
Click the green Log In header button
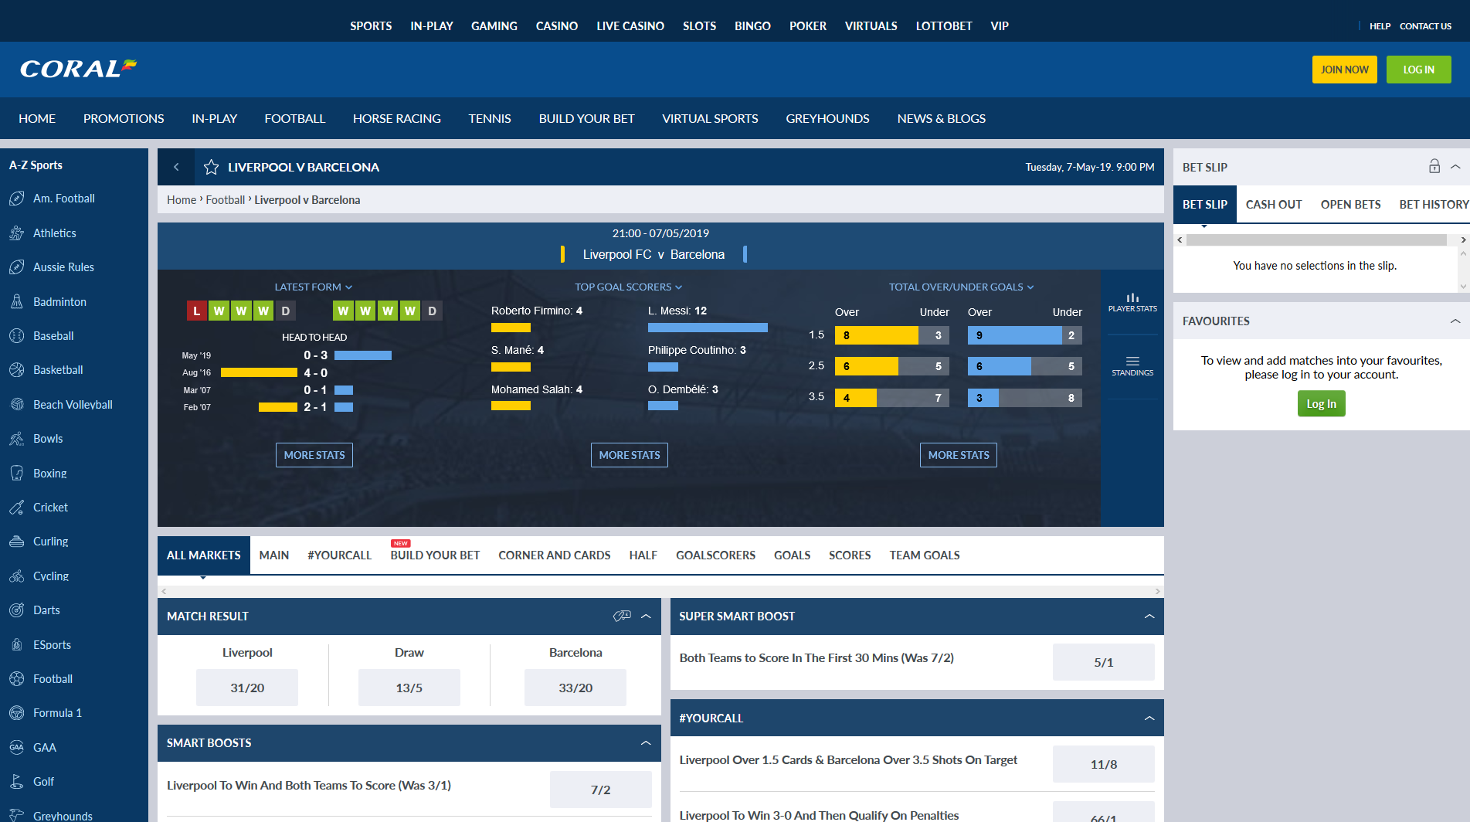pyautogui.click(x=1418, y=70)
